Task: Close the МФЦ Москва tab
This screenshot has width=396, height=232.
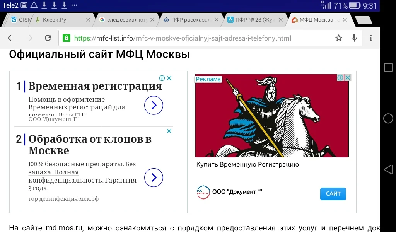Action: [x=345, y=20]
